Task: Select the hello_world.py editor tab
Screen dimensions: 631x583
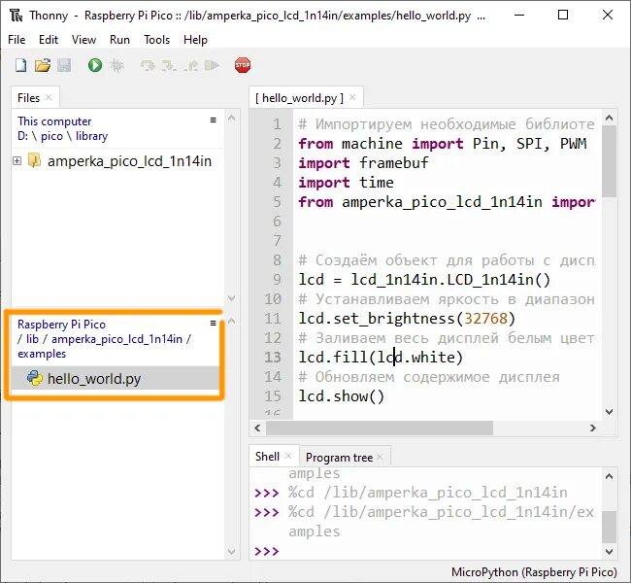Action: (x=299, y=98)
